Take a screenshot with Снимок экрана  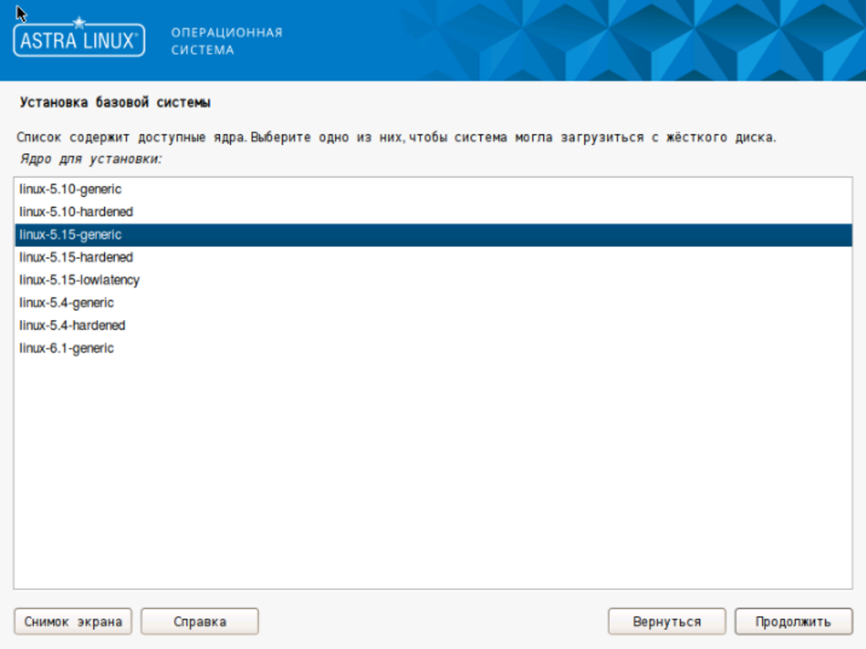74,622
